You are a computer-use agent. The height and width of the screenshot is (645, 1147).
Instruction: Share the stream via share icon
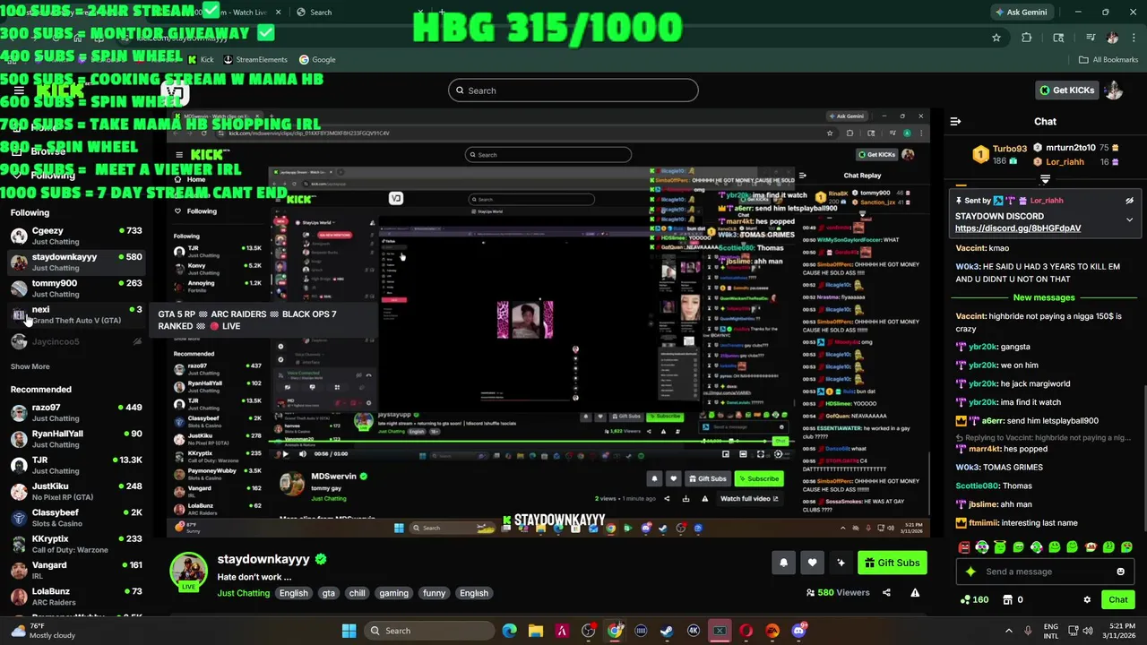pos(886,592)
